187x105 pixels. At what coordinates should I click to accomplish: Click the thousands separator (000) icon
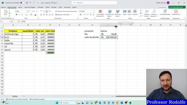point(88,15)
